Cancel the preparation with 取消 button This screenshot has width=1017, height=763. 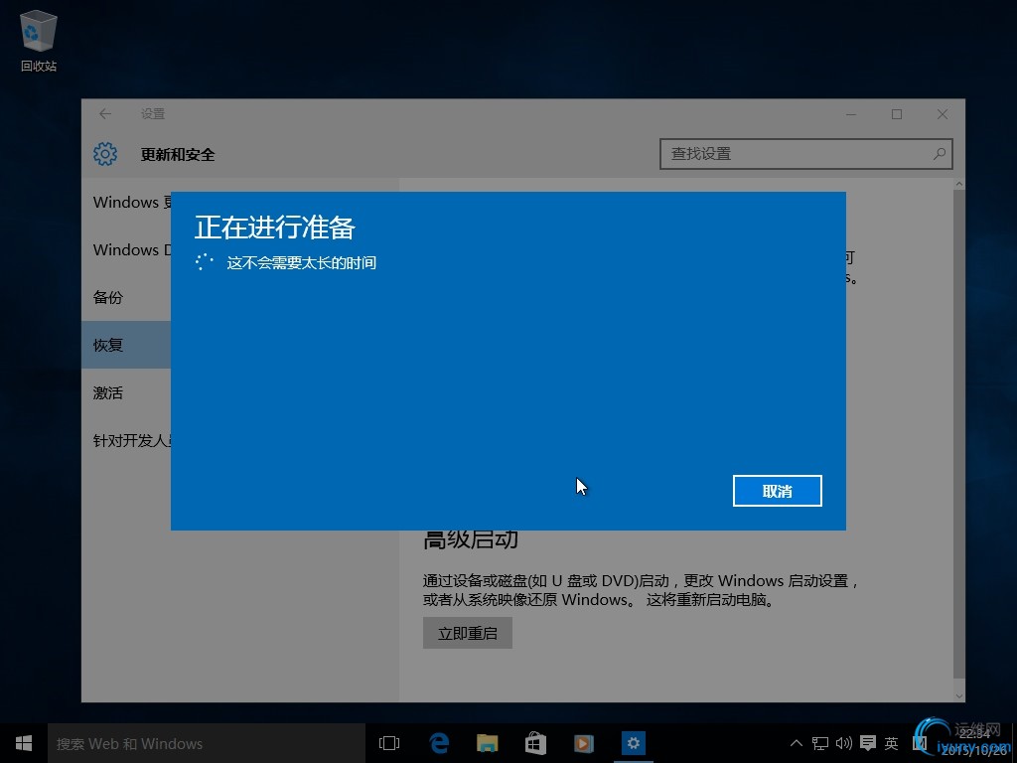point(777,491)
